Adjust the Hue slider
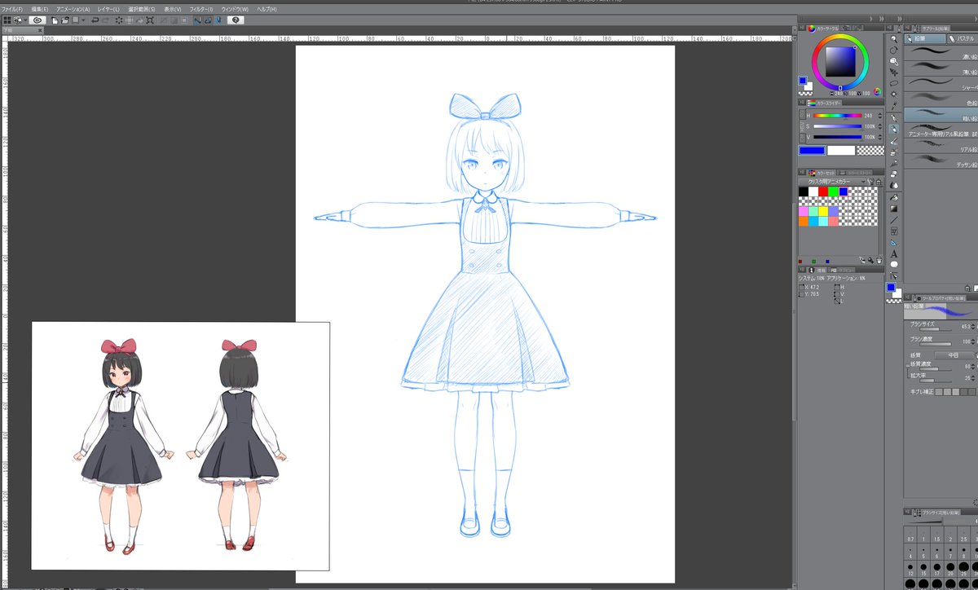 838,115
